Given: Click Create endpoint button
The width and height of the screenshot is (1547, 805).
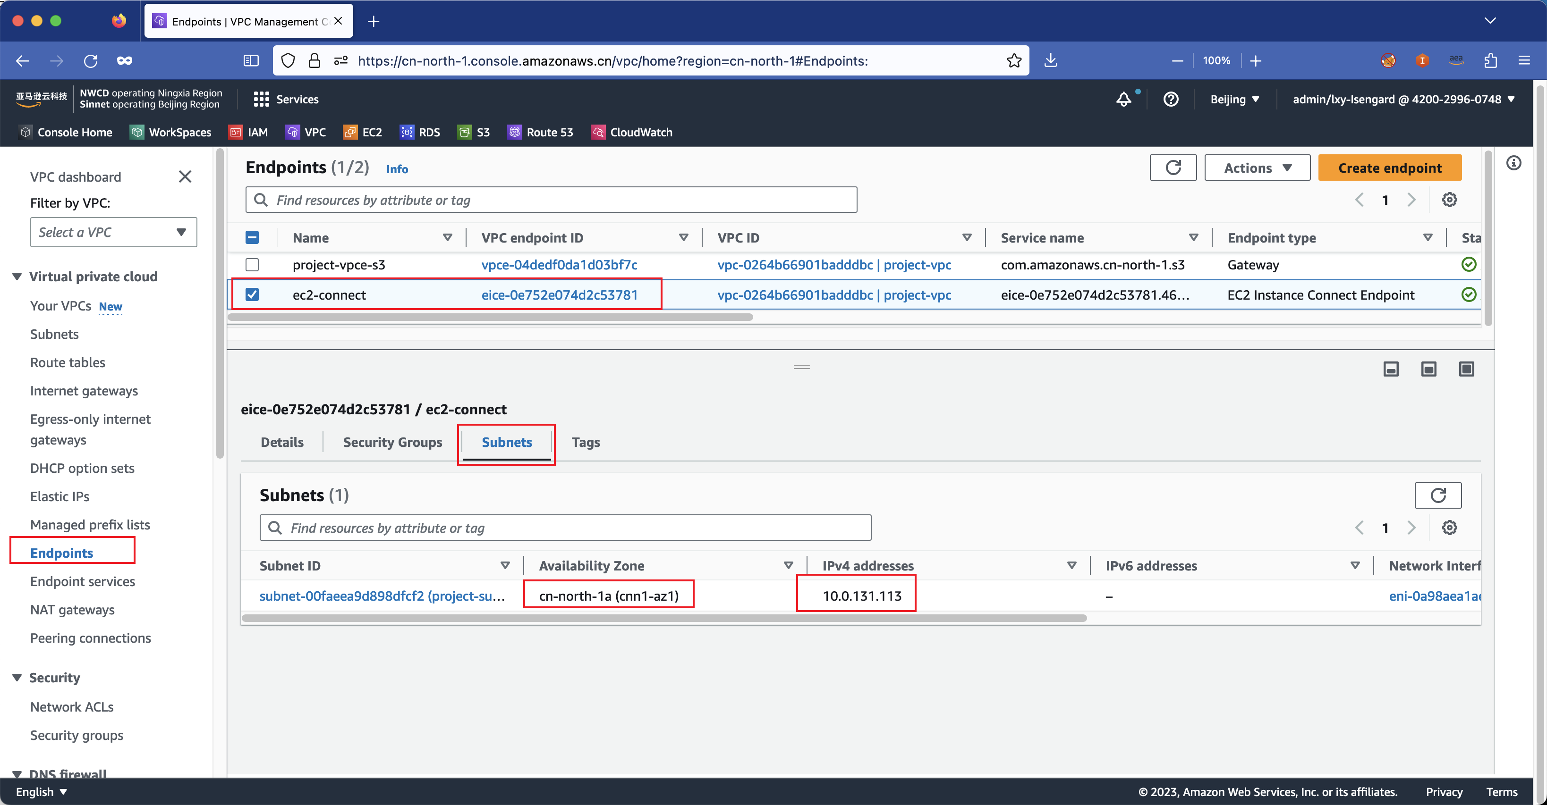Looking at the screenshot, I should [1389, 167].
